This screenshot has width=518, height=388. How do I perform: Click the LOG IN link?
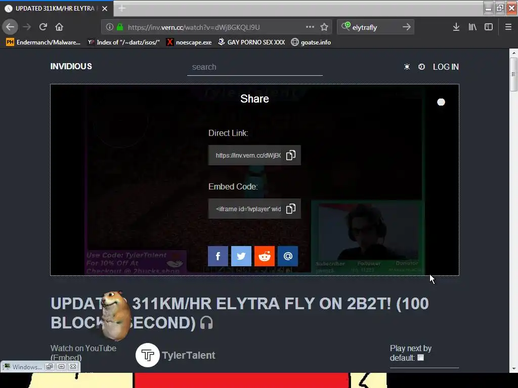point(446,67)
